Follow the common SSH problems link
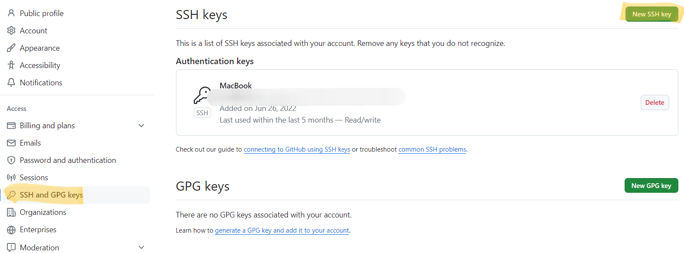Screen dimensions: 684x253 432,149
